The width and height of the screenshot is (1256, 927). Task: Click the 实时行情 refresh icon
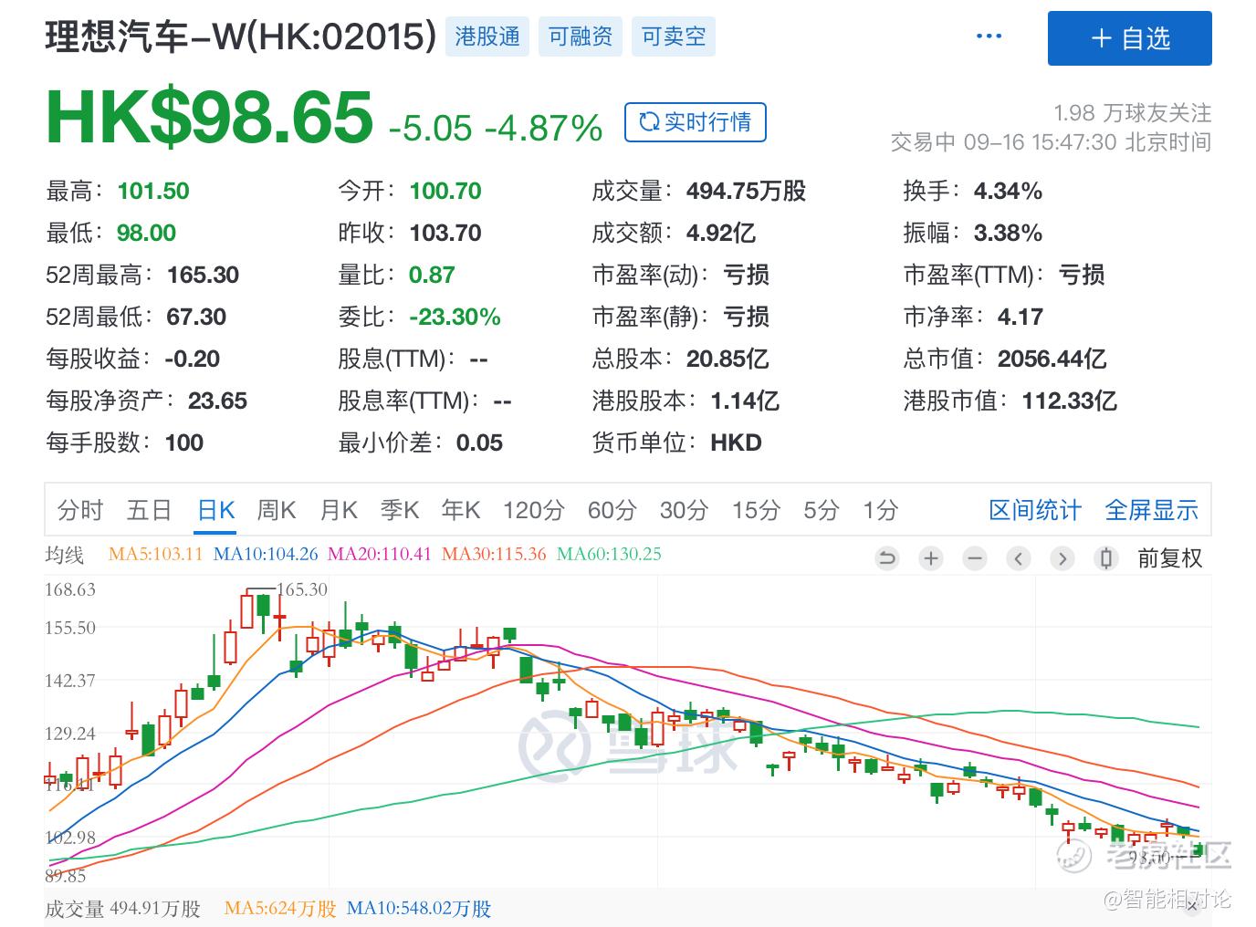650,122
